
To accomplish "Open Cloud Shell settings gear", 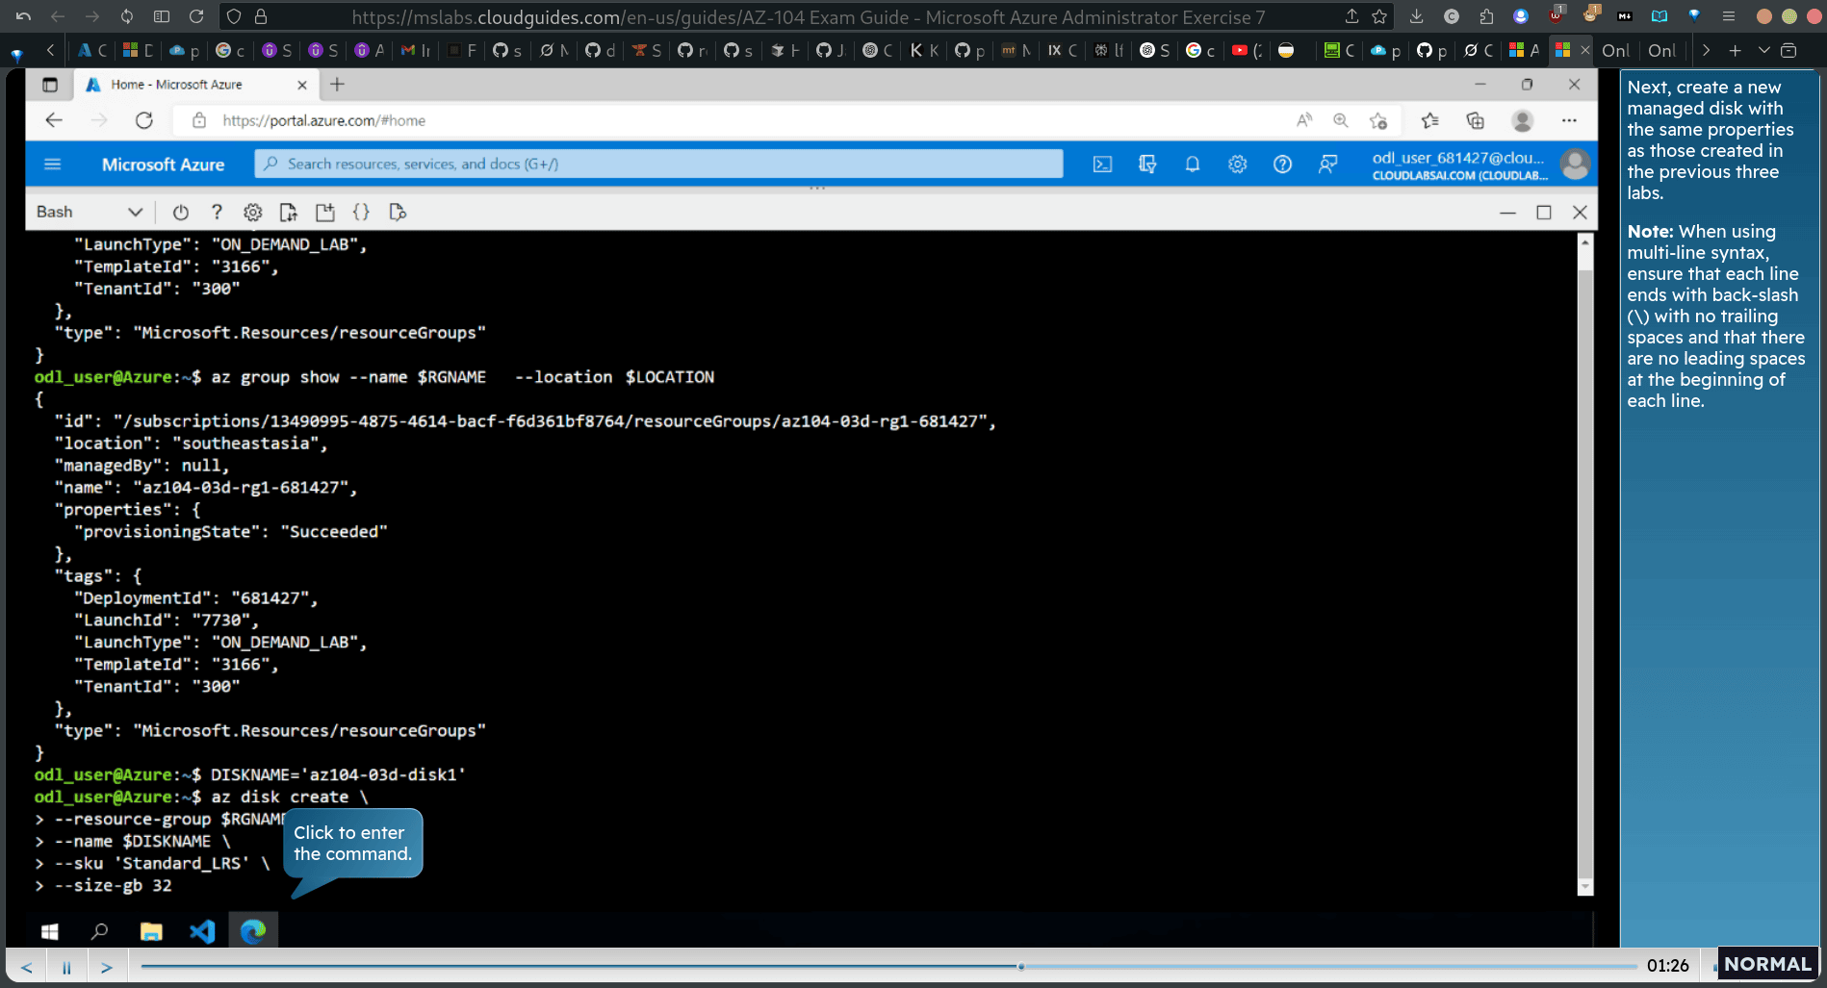I will click(252, 213).
